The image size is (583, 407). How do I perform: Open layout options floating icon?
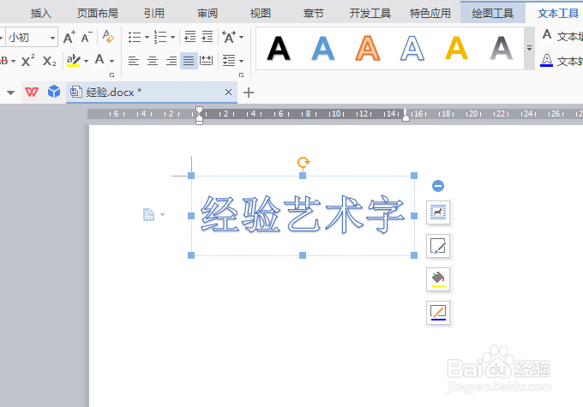(438, 212)
